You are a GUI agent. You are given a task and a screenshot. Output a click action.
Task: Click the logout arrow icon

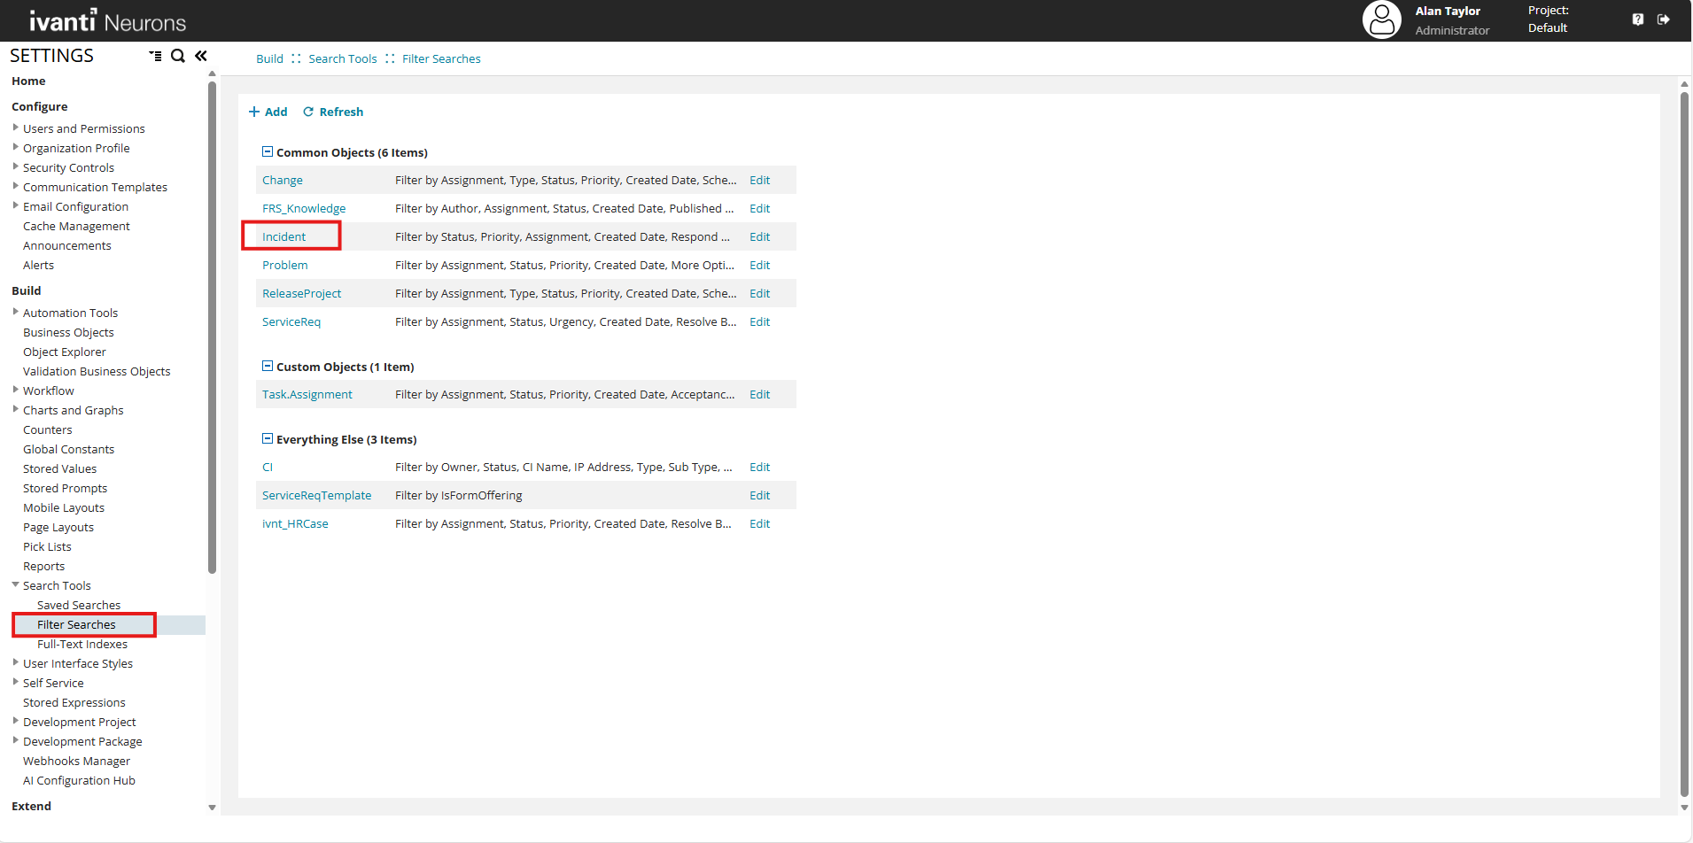(x=1663, y=19)
